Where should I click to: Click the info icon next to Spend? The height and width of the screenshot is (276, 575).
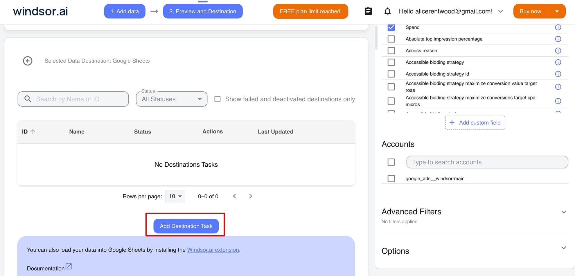pos(558,27)
